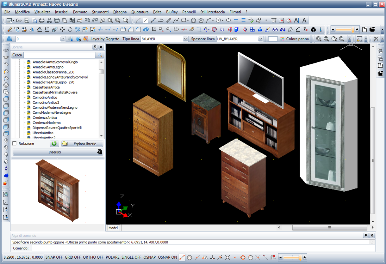This screenshot has height=264, width=386.
Task: Click the Undo arrow icon
Action: tap(87, 21)
